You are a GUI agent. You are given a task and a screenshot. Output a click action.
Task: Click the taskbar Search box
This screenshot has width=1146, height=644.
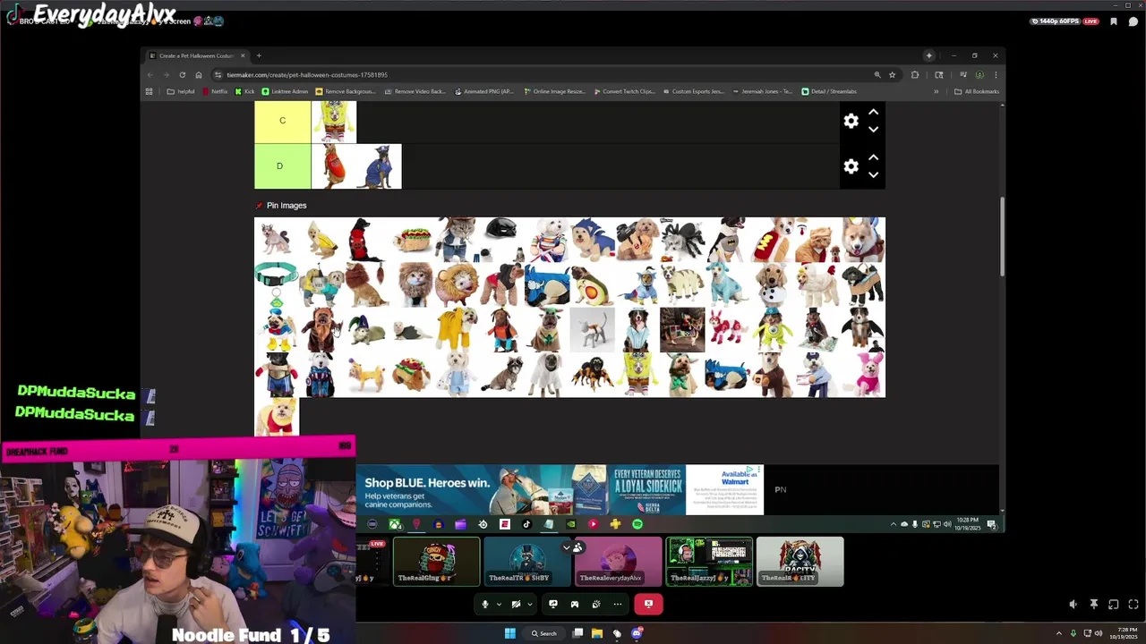tap(543, 633)
